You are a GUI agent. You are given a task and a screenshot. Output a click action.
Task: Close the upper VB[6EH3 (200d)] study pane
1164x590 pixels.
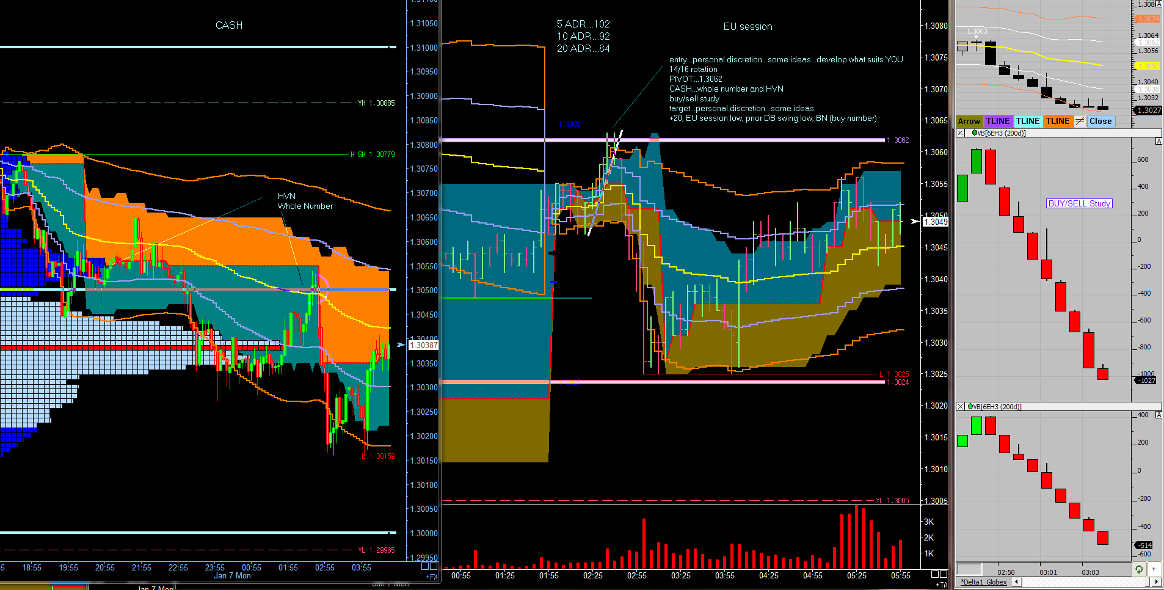[x=961, y=133]
